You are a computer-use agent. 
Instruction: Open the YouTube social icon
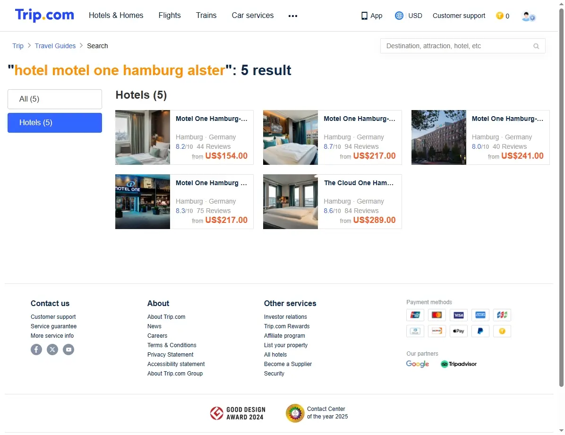click(x=68, y=349)
